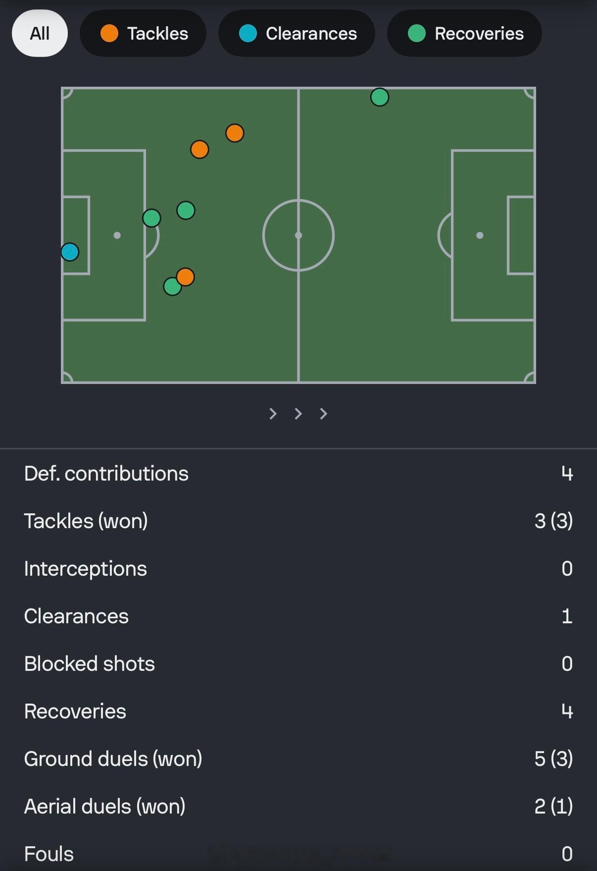Click the green recovery marker on the penalty arc
Image resolution: width=597 pixels, height=871 pixels.
[151, 218]
